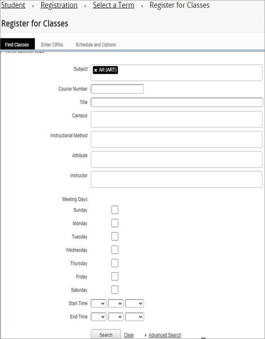265x339 pixels.
Task: Open the Start Time hour dropdown
Action: click(x=99, y=303)
